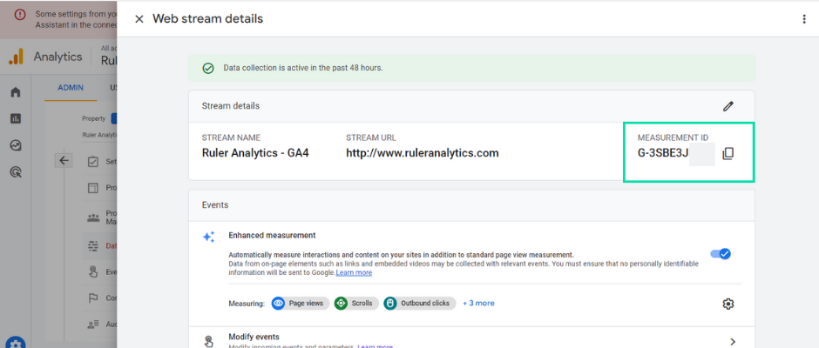The width and height of the screenshot is (819, 348).
Task: Click the Learn more link under Enhanced measurement
Action: [x=354, y=272]
